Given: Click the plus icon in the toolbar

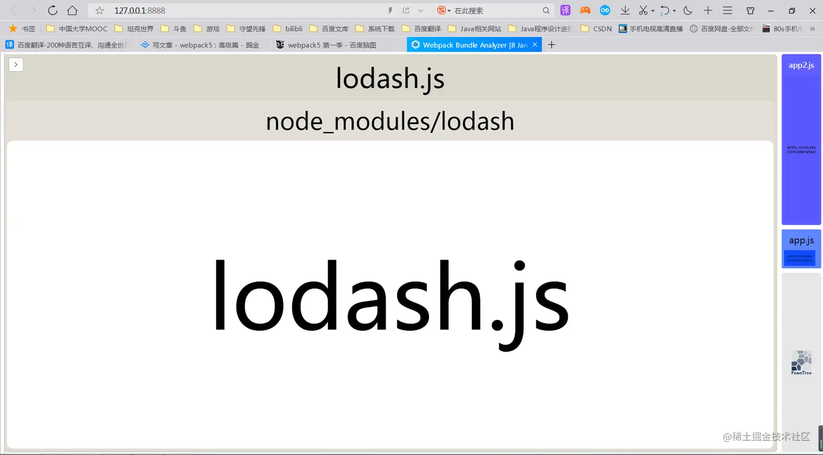Looking at the screenshot, I should 708,10.
